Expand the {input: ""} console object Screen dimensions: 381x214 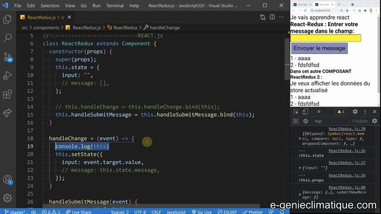300,168
